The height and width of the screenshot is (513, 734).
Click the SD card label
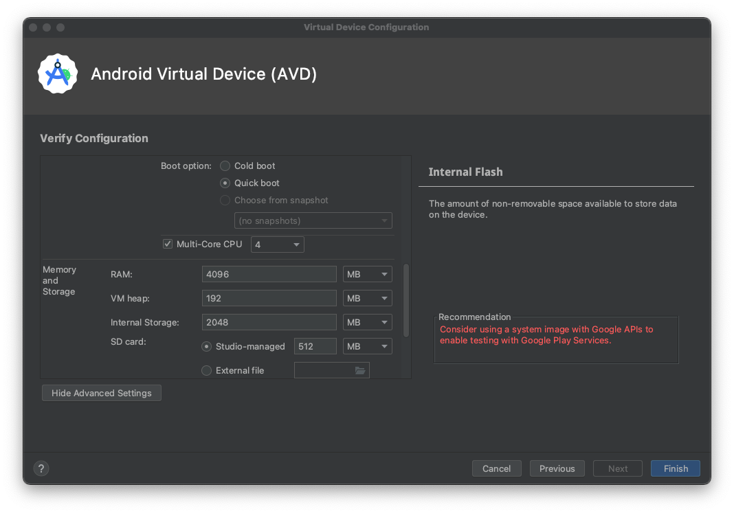tap(129, 342)
